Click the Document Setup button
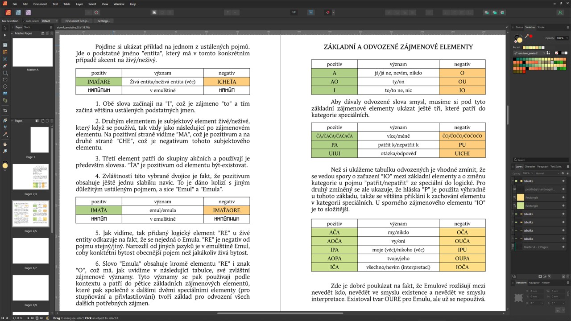 click(77, 21)
